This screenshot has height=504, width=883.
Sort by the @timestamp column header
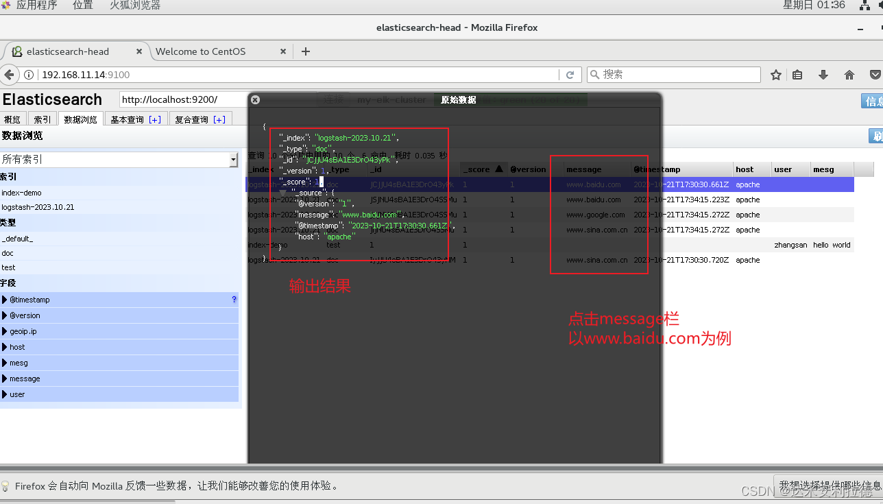(x=681, y=169)
